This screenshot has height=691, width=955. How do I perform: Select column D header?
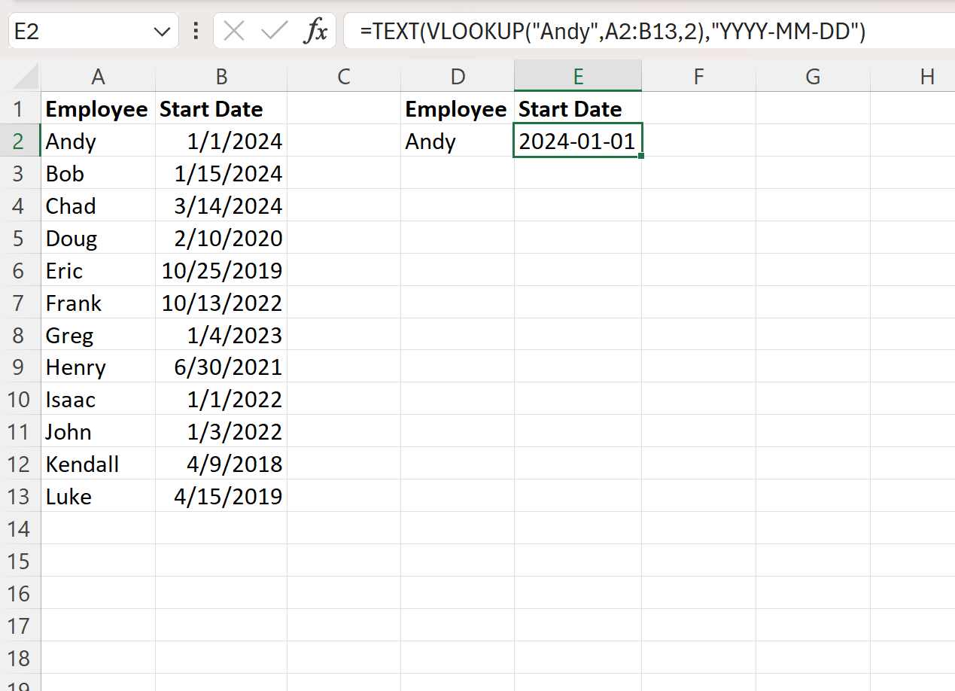[x=458, y=76]
